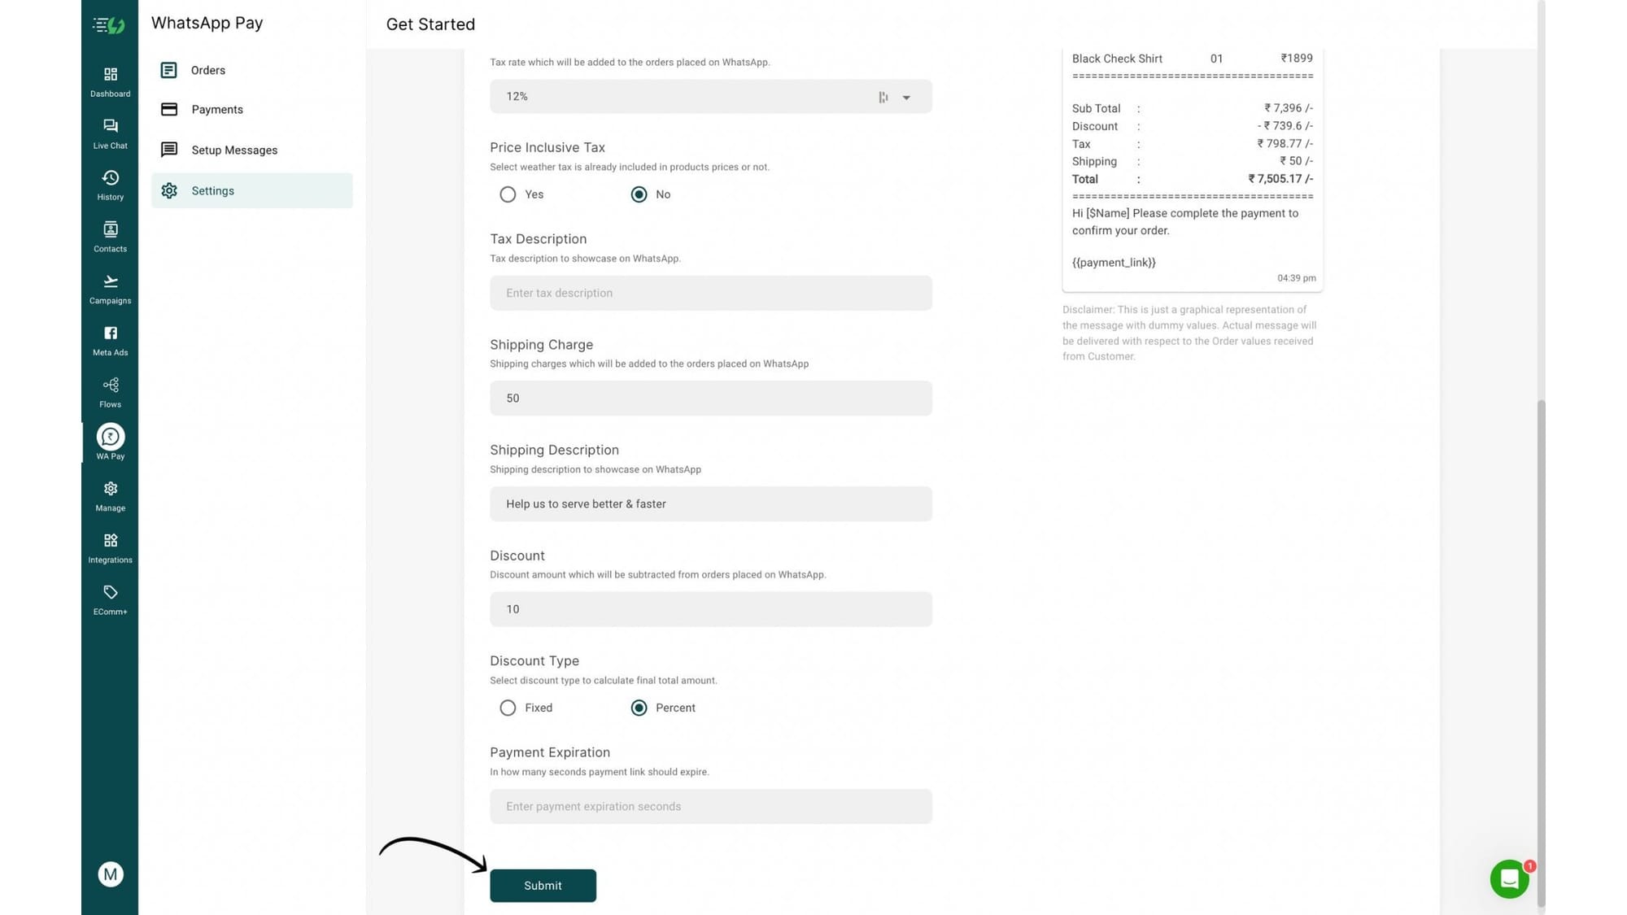
Task: Expand the 12% tax rate dropdown
Action: pos(905,98)
